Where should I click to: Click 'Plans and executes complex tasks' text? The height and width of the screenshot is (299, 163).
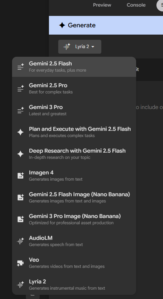[62, 136]
